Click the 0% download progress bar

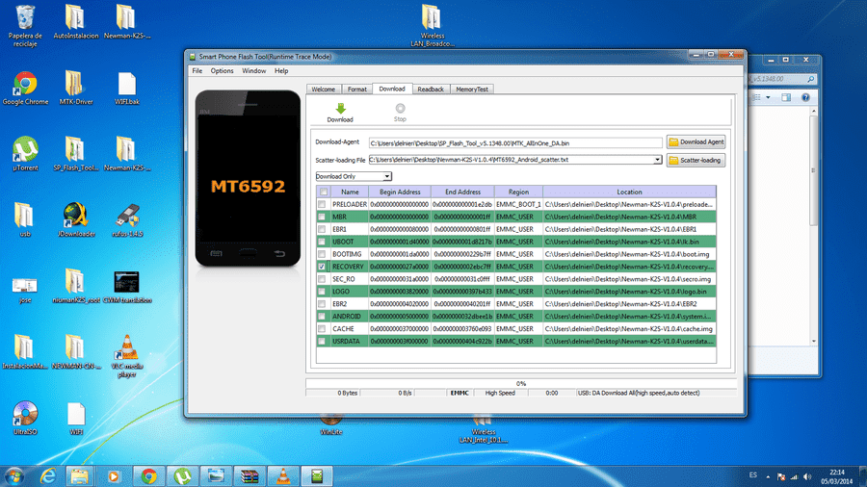(521, 383)
